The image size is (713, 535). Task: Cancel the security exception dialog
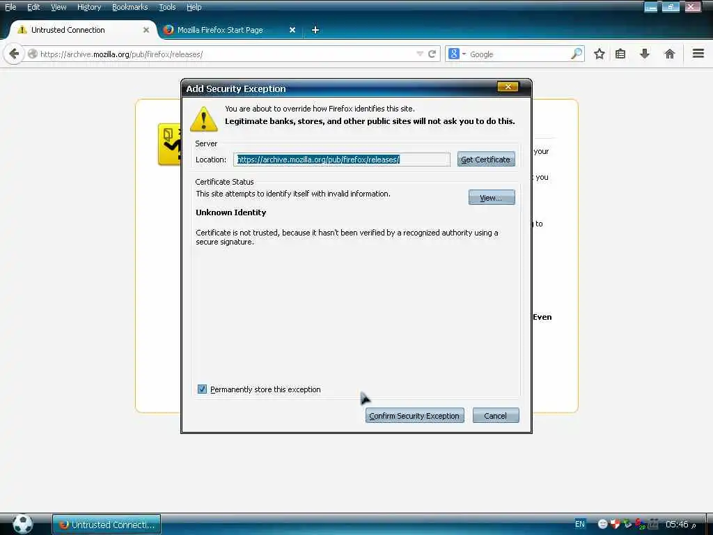tap(496, 415)
